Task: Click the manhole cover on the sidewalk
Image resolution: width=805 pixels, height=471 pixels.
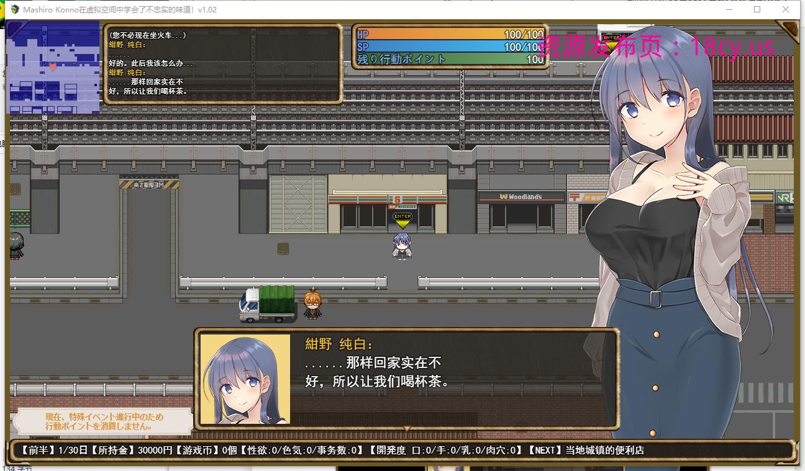Action: pyautogui.click(x=283, y=249)
